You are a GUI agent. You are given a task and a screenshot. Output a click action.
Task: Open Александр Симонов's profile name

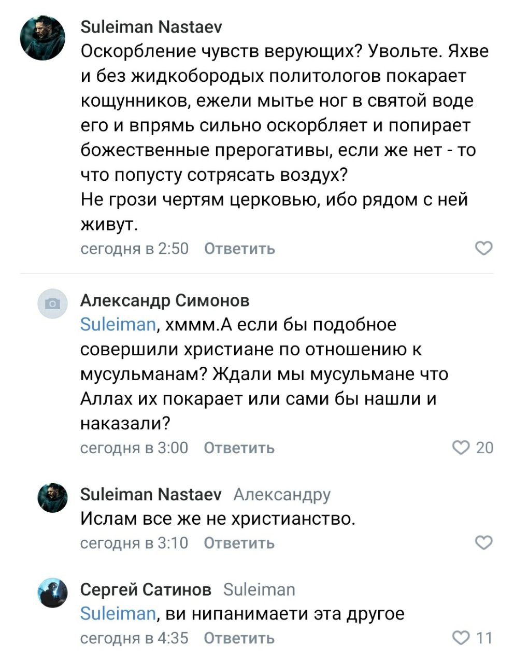coord(165,300)
